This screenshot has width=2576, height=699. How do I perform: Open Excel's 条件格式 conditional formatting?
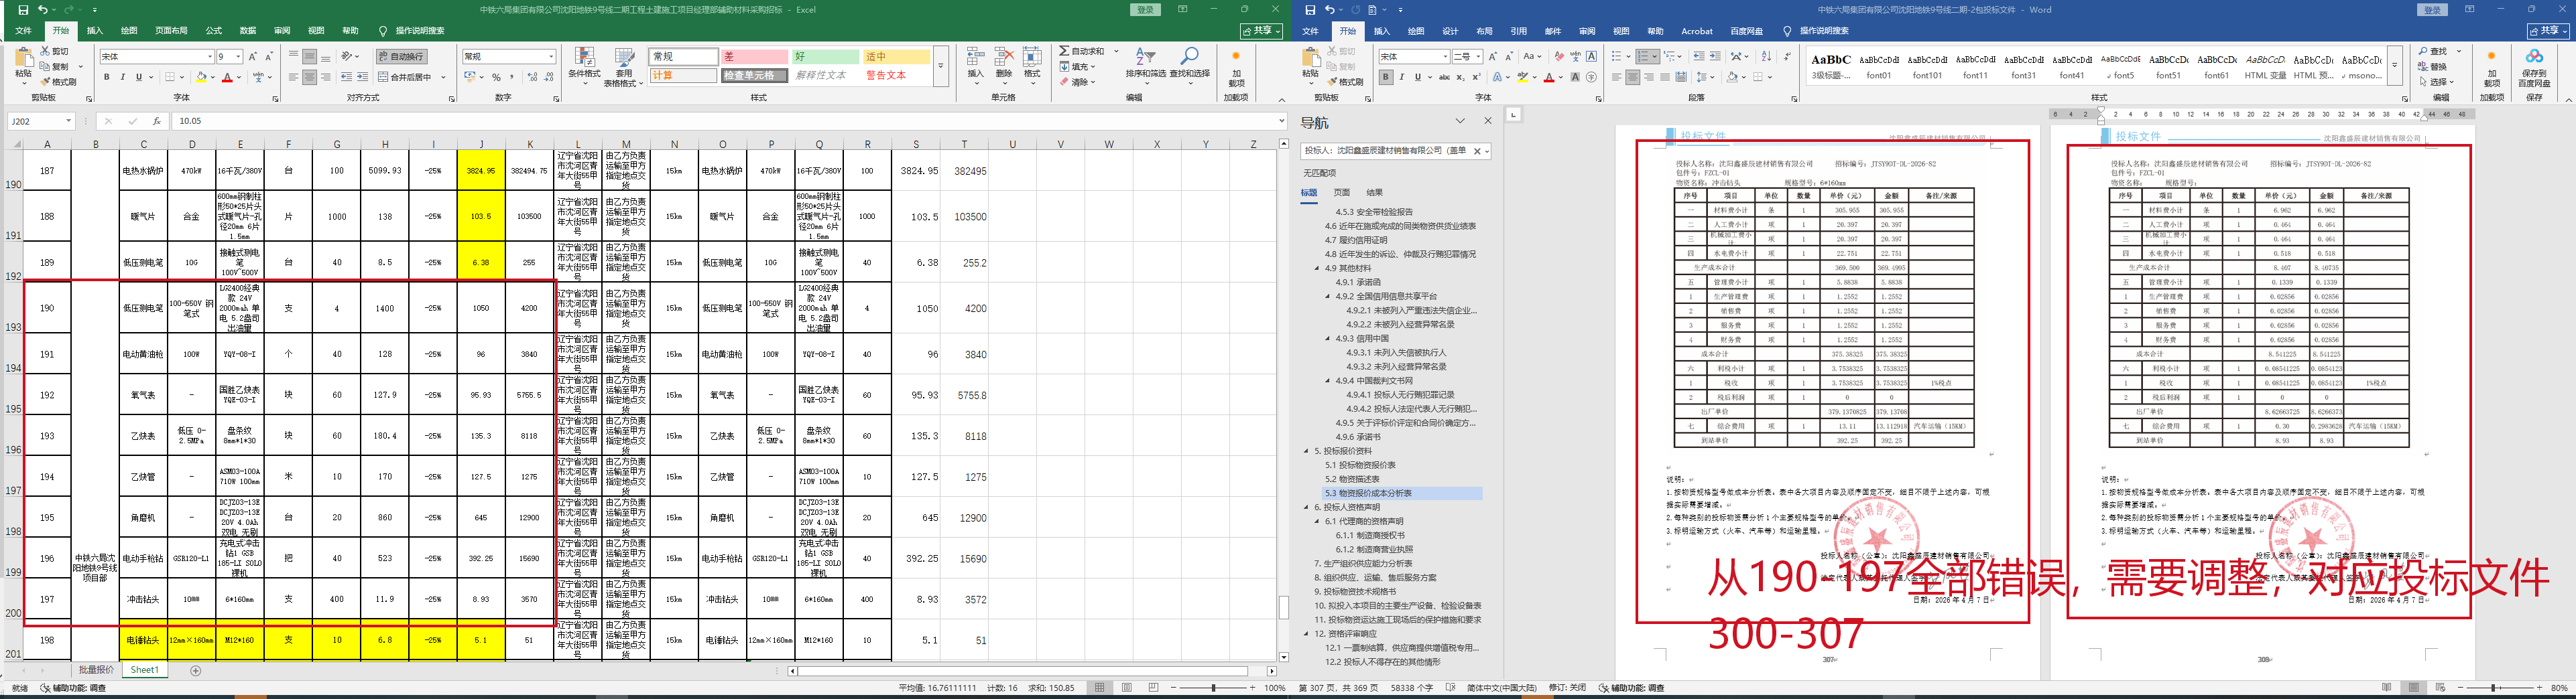(x=584, y=67)
